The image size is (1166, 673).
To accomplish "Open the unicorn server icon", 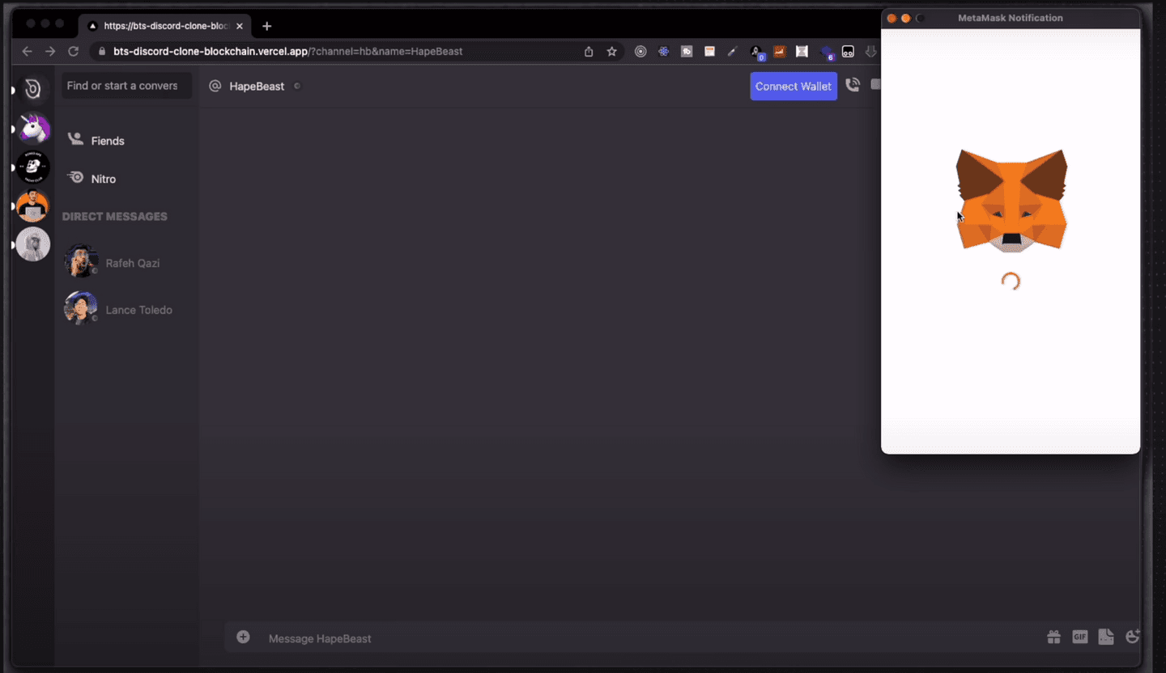I will click(33, 128).
